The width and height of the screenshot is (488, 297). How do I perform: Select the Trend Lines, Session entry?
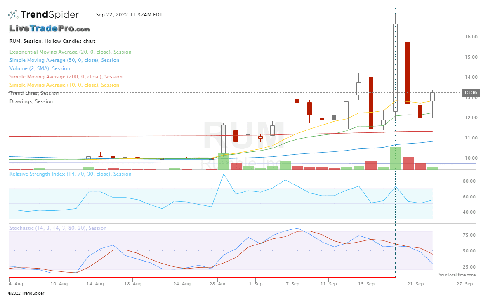pyautogui.click(x=33, y=93)
